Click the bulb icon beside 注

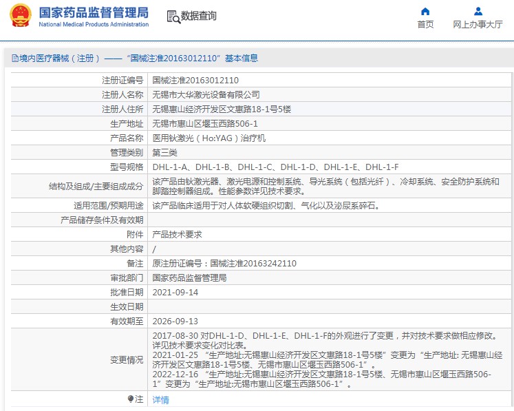[x=131, y=399]
